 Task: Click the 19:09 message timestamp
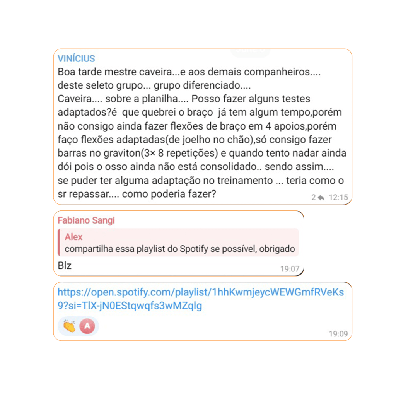pyautogui.click(x=338, y=334)
